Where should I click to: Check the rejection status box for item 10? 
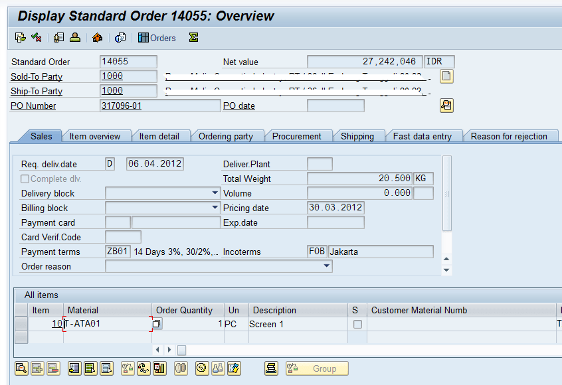tap(357, 324)
